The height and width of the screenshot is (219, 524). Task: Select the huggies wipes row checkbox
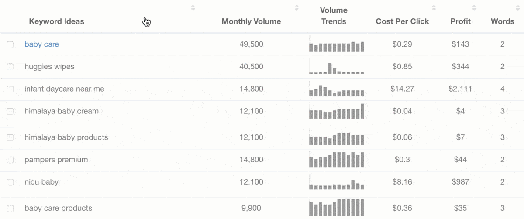[x=10, y=67]
